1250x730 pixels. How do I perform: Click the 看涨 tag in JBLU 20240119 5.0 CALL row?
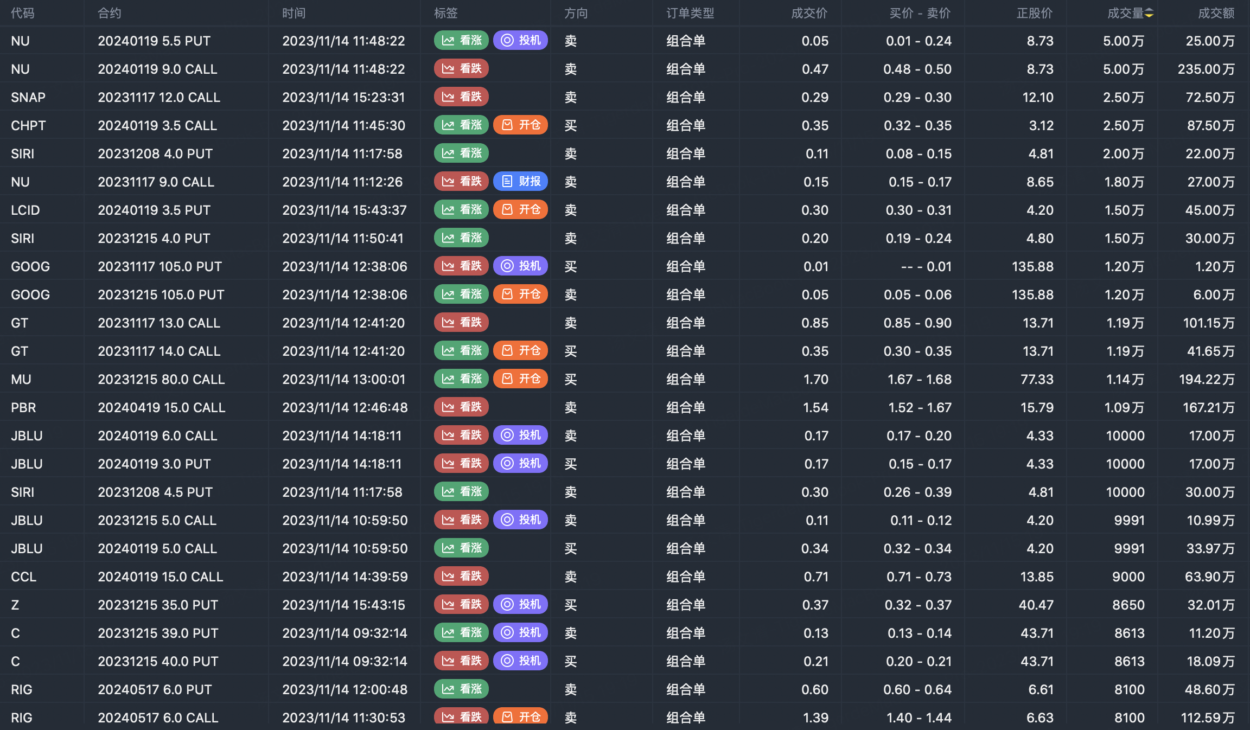[462, 548]
